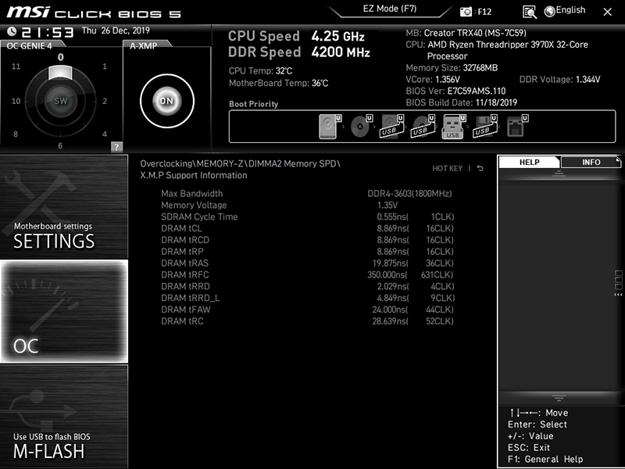Select the DRAM tRP row
Viewport: 625px width, 469px height.
click(x=307, y=251)
